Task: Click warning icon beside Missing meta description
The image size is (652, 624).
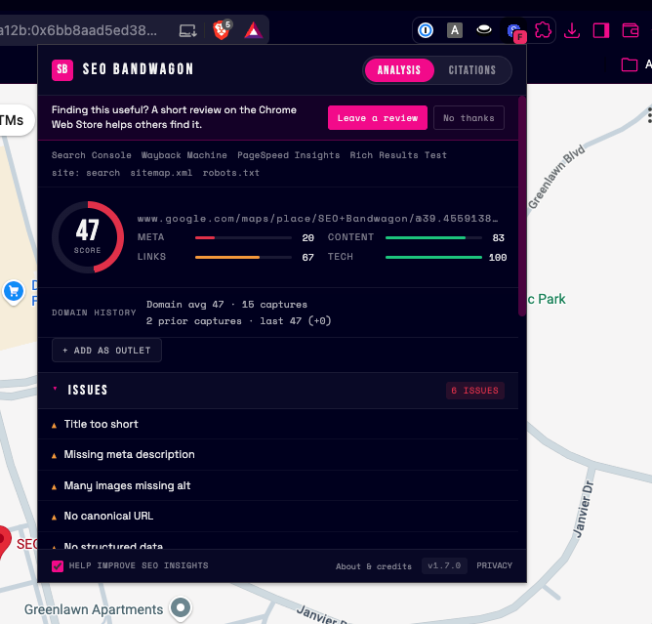Action: coord(54,456)
